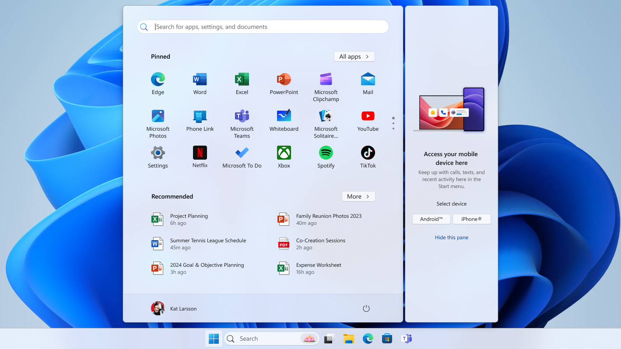The image size is (621, 349).
Task: Open the Co-Creation Sessions PDF document
Action: pos(320,244)
